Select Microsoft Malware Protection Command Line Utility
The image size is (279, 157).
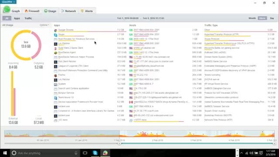click(90, 71)
